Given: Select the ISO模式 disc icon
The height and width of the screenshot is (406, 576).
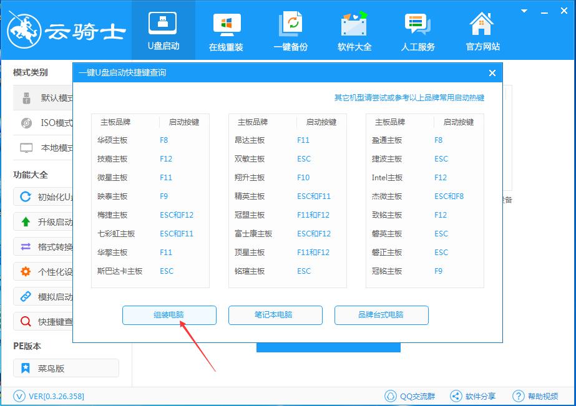Looking at the screenshot, I should point(26,123).
